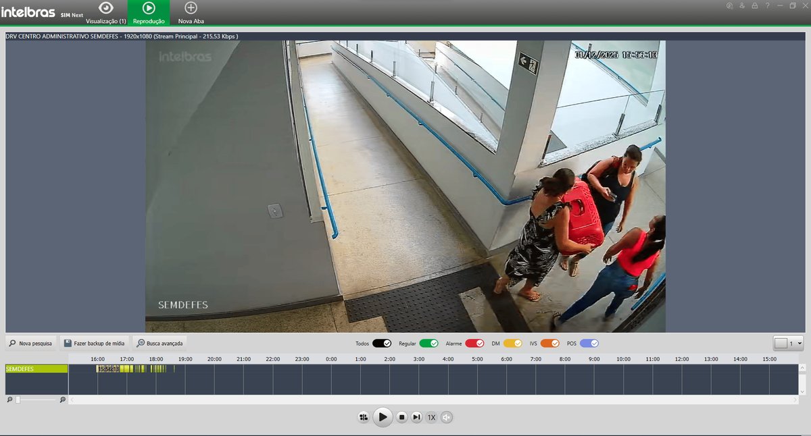Toggle the Regular recording filter

tap(428, 343)
